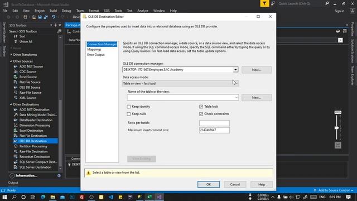The width and height of the screenshot is (357, 201).
Task: Click the Save All toolbar icon
Action: click(46, 17)
